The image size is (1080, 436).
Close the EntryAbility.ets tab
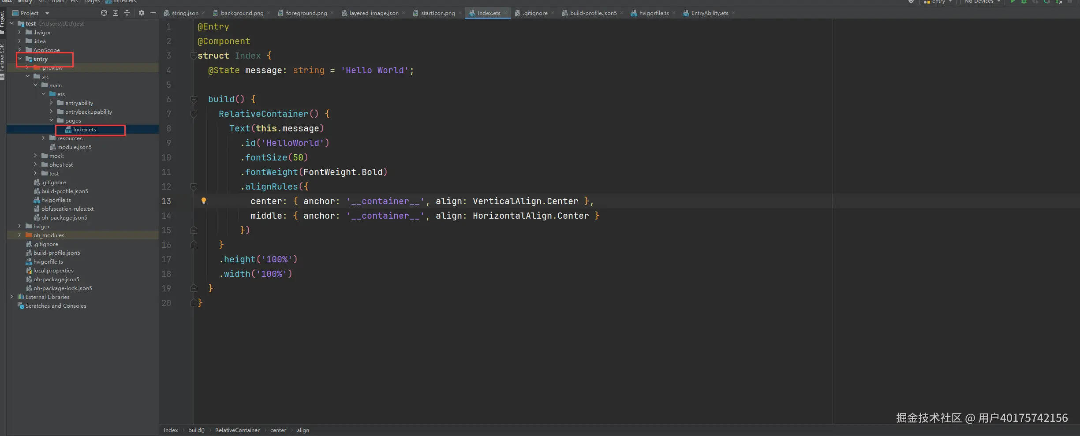coord(733,13)
